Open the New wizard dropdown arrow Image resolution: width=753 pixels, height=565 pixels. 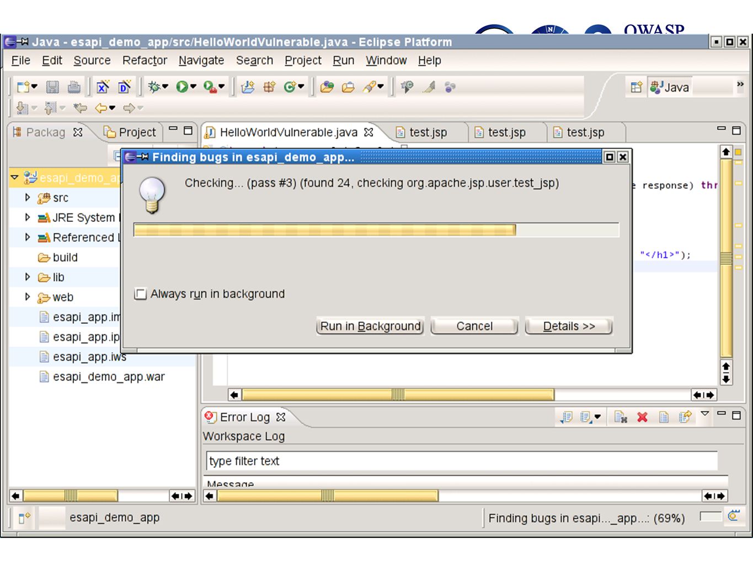[x=34, y=87]
